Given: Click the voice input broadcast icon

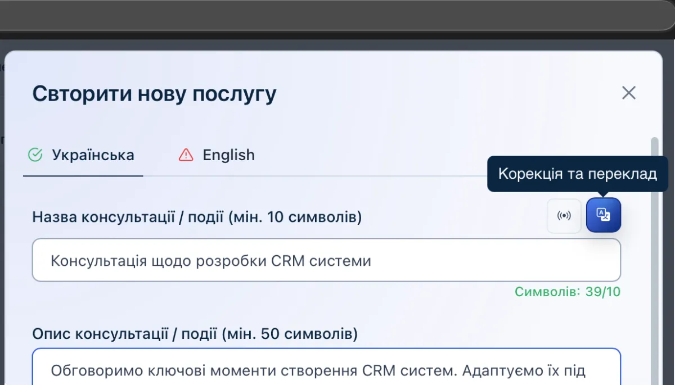Looking at the screenshot, I should pyautogui.click(x=564, y=215).
